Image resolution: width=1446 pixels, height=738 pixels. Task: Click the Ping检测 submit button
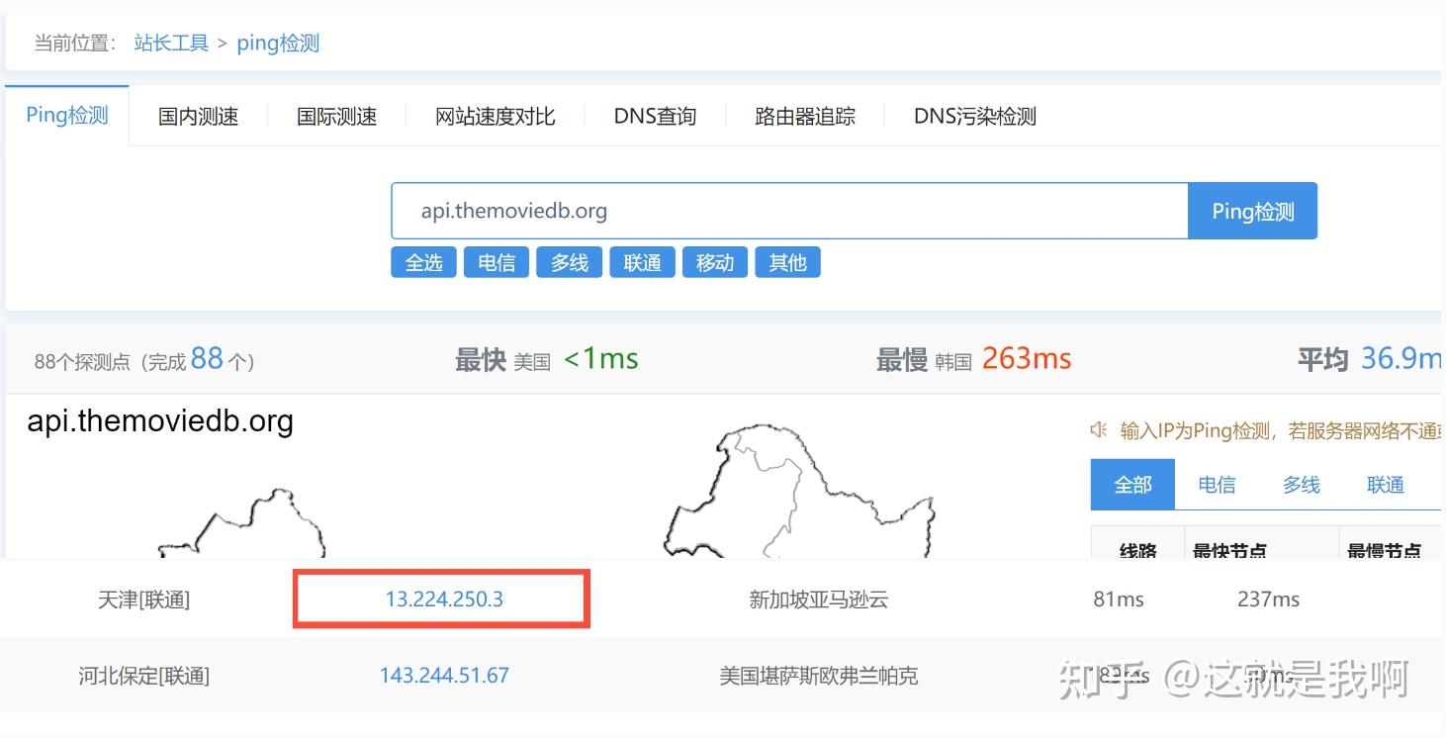click(x=1252, y=210)
